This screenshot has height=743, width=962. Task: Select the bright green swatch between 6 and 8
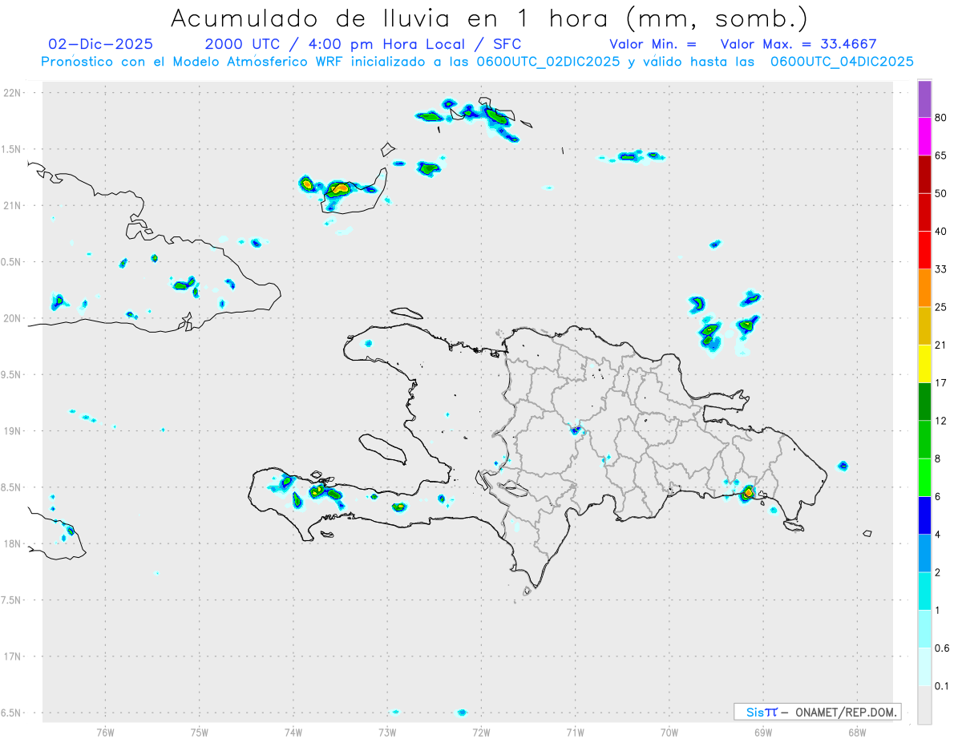click(x=924, y=477)
